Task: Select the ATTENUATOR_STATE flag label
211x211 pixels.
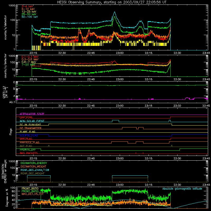Action: tap(32, 114)
